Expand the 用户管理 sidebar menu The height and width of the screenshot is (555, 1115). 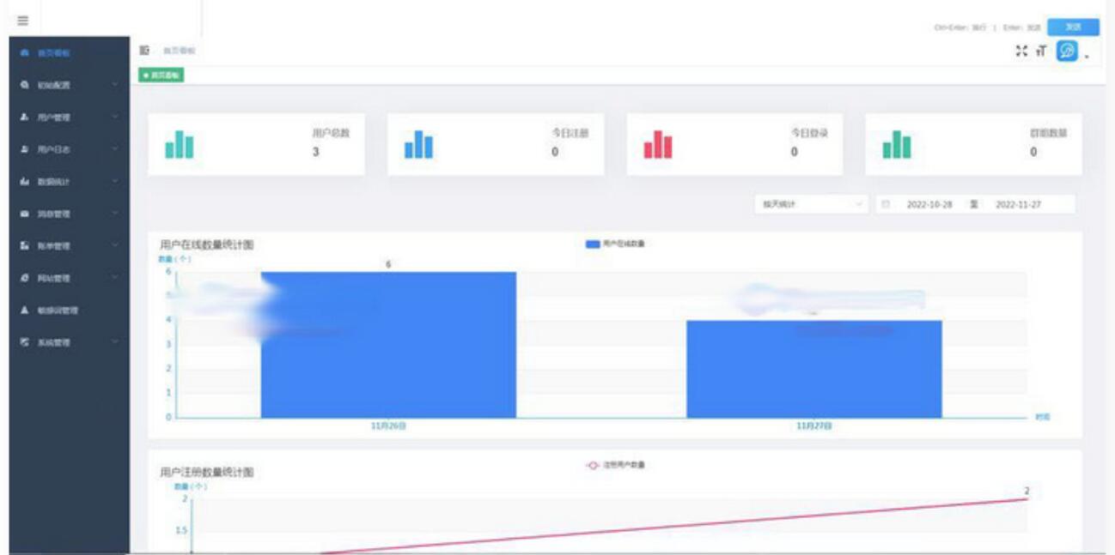coord(70,117)
